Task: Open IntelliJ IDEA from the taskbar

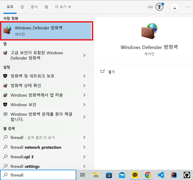Action: pyautogui.click(x=174, y=175)
